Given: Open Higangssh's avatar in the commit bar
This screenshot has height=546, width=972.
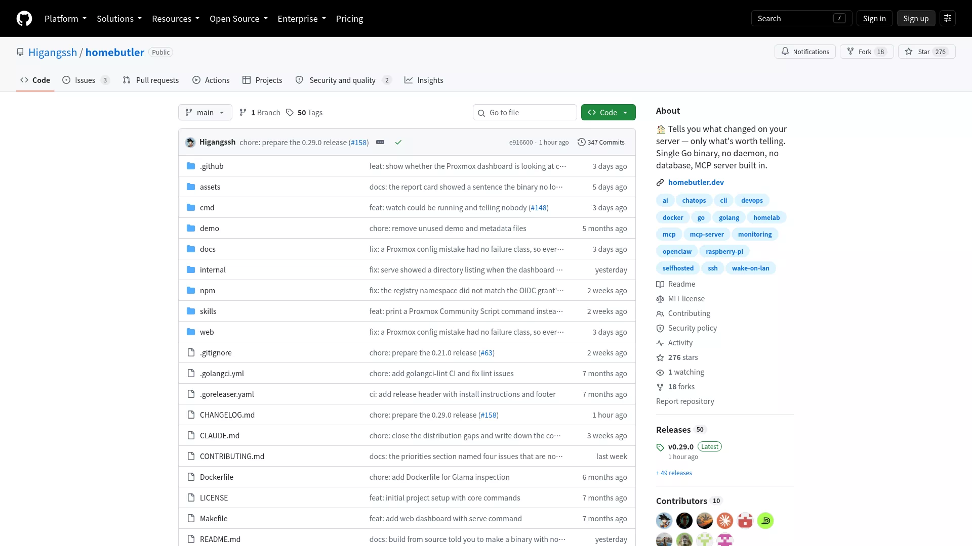Looking at the screenshot, I should [190, 143].
